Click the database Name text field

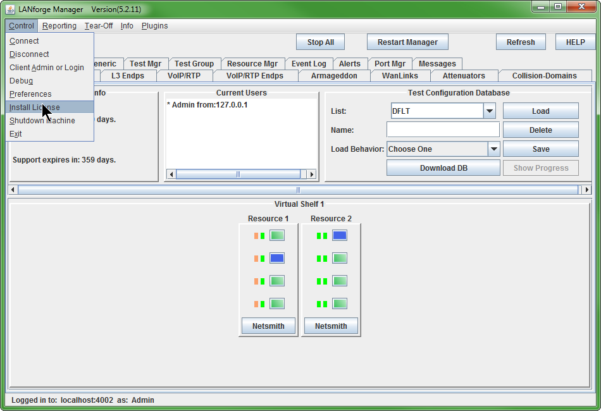[x=443, y=130]
